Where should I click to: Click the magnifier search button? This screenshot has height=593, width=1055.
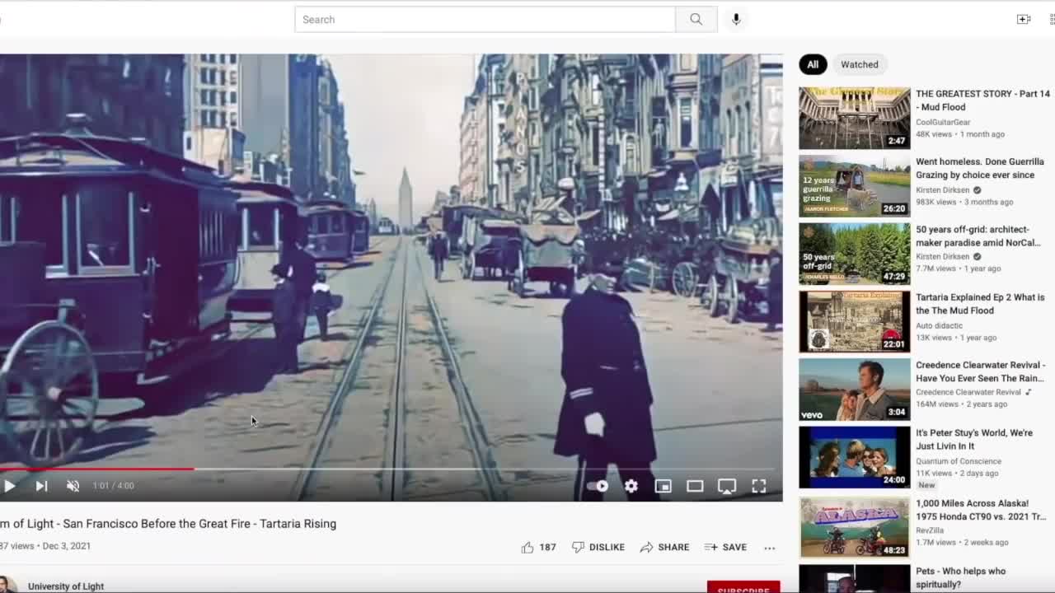(x=696, y=20)
